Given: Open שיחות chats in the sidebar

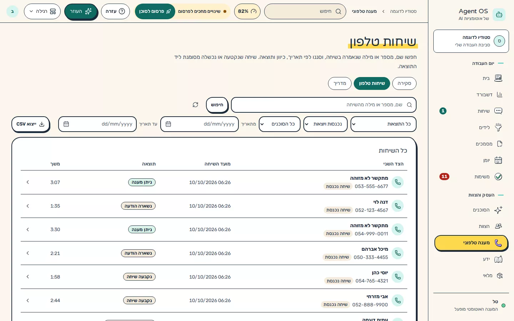Looking at the screenshot, I should click(x=471, y=111).
